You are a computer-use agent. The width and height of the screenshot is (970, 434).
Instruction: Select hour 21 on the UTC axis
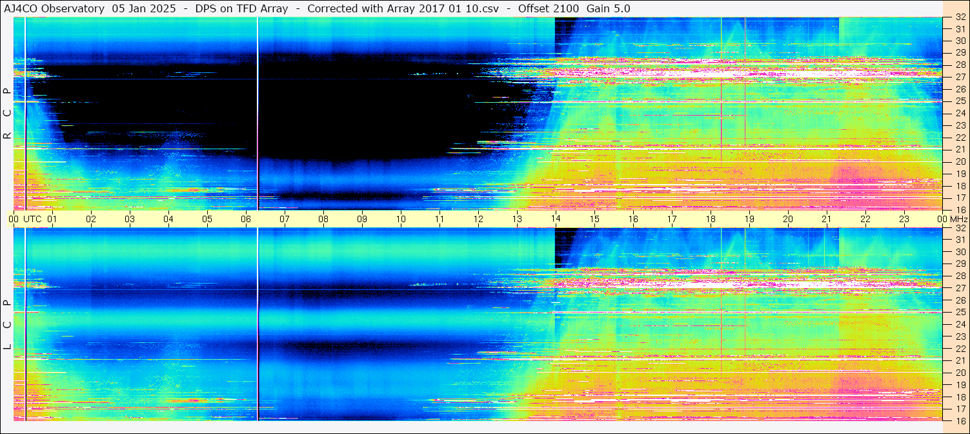(827, 219)
